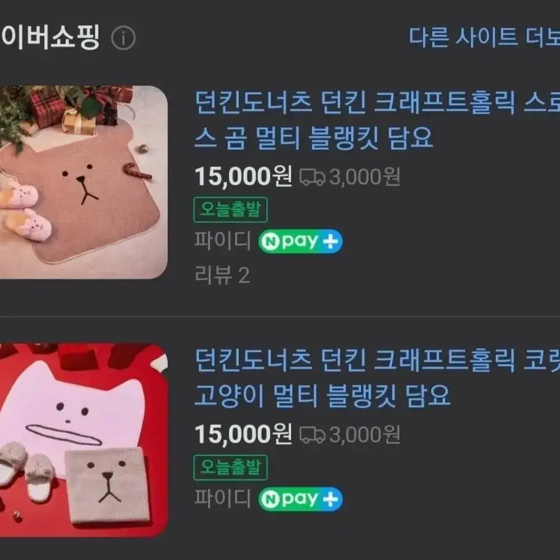Click the 파이디 seller name on the bear listing
Image resolution: width=560 pixels, height=560 pixels.
pos(223,241)
